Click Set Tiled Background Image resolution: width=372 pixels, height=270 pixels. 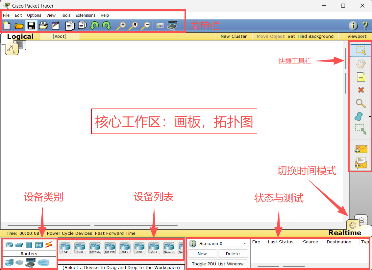point(310,36)
